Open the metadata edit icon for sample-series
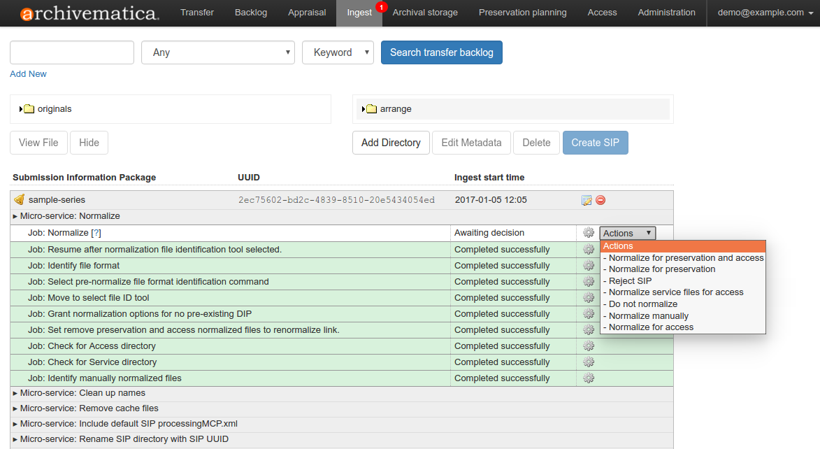 (587, 200)
